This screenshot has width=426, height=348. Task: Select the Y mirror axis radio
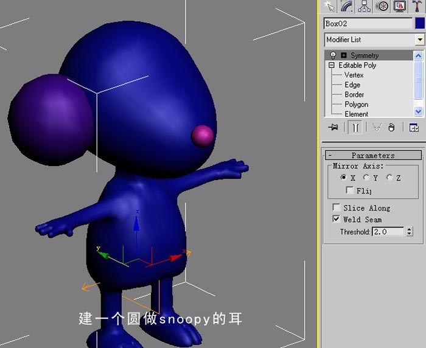(x=366, y=178)
